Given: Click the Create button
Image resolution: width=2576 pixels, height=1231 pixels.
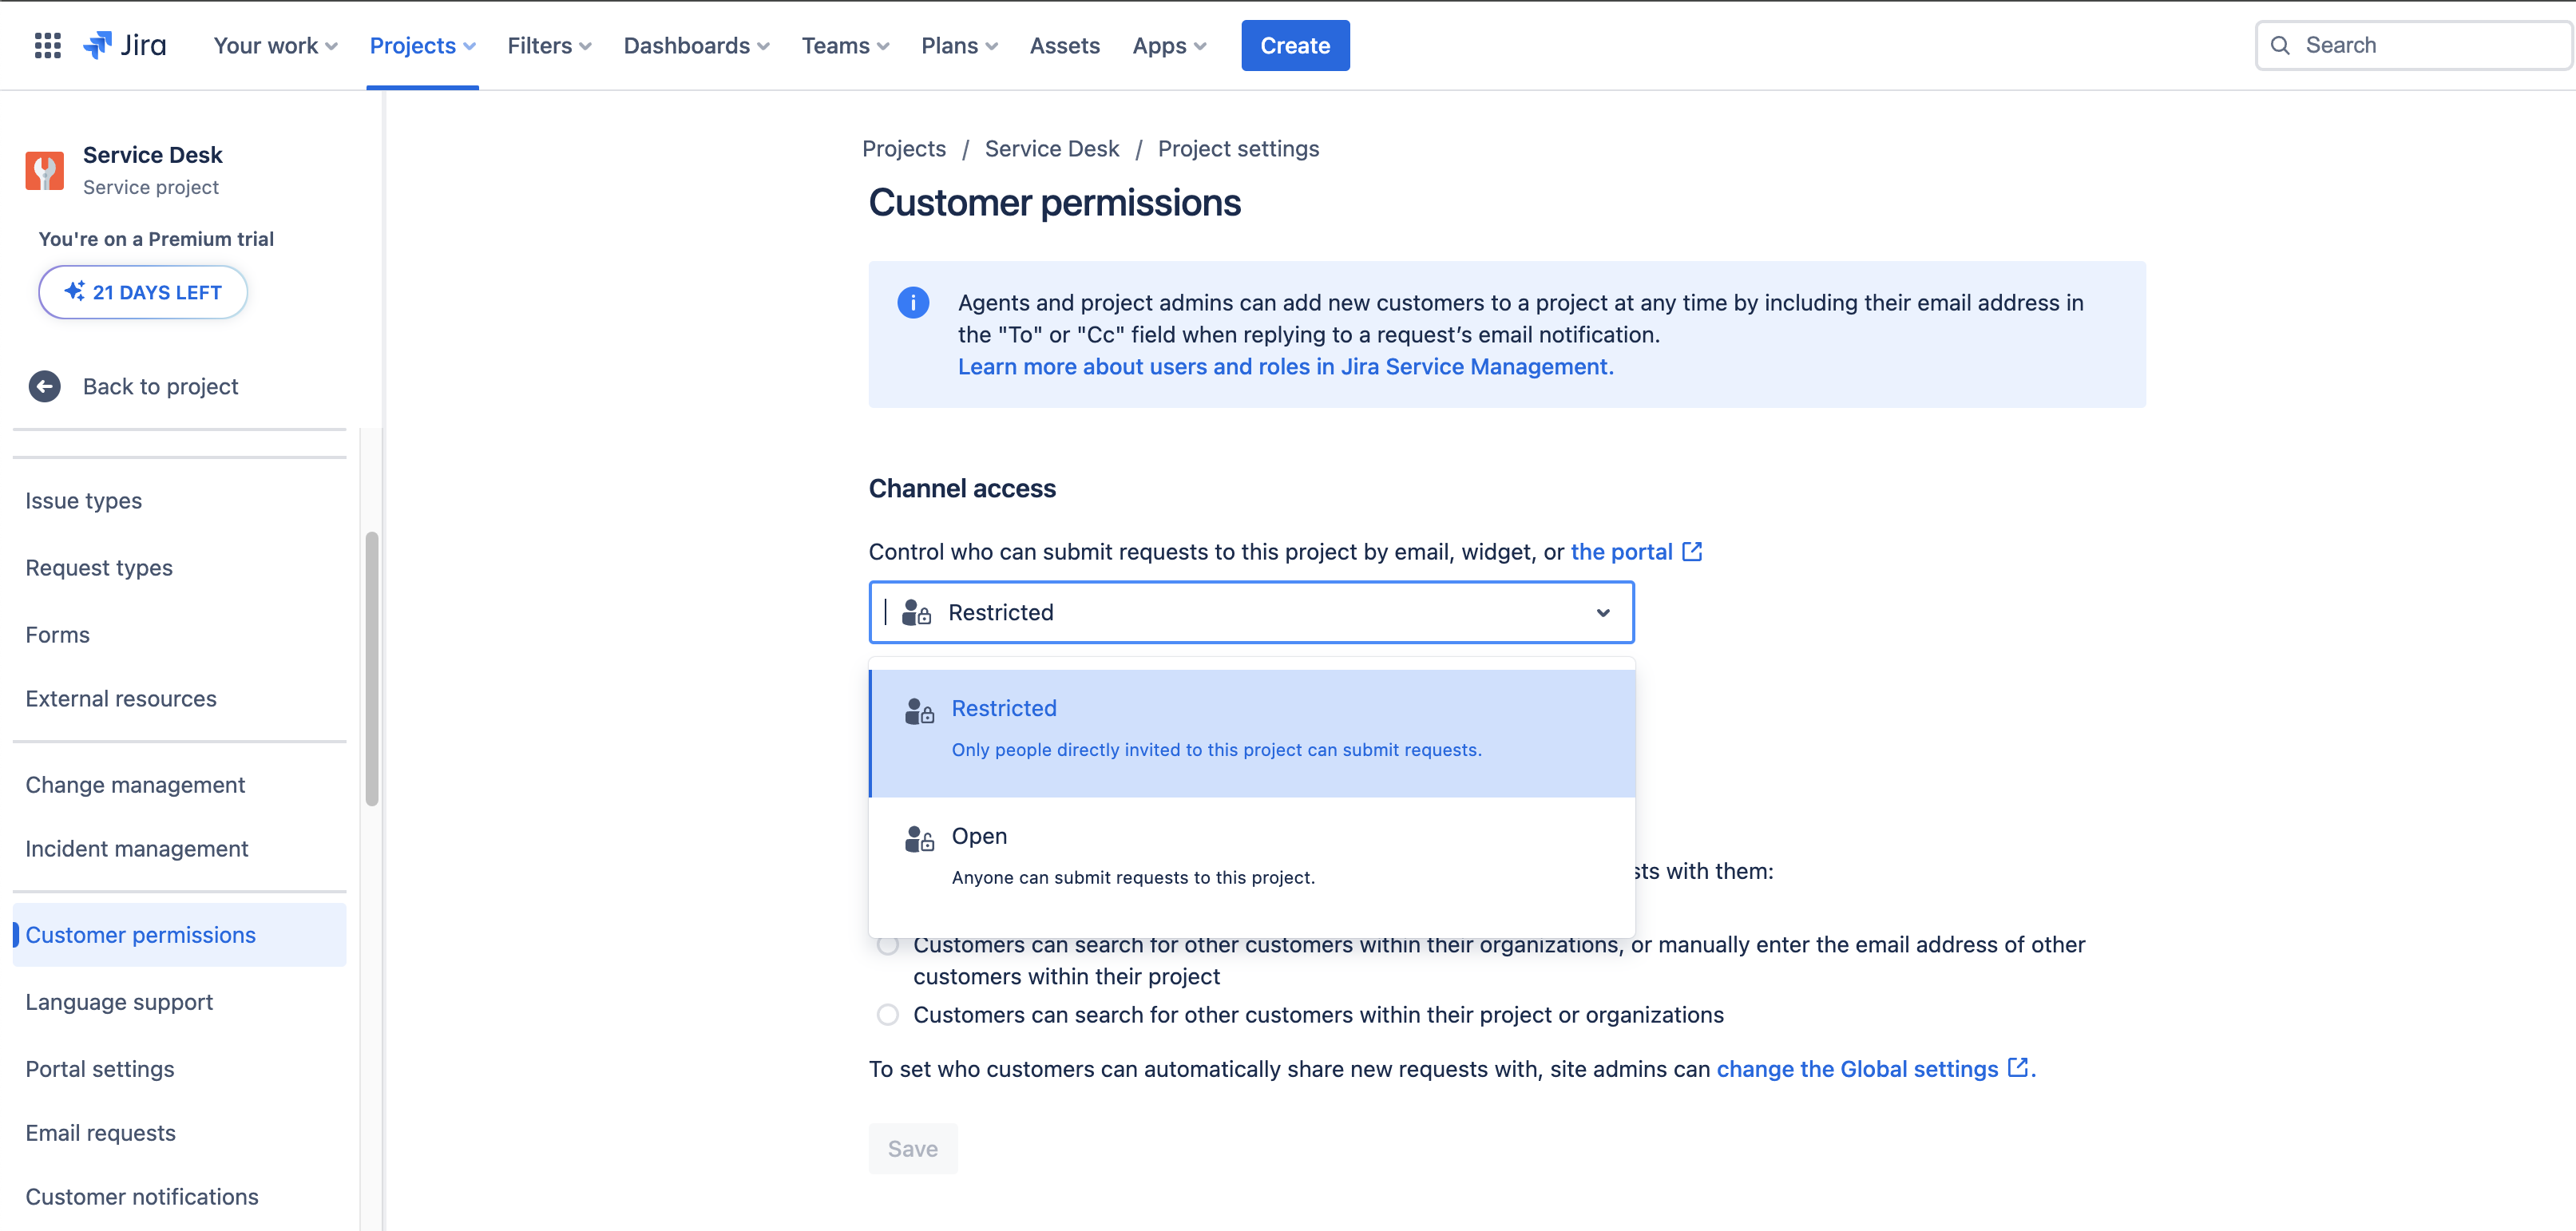Looking at the screenshot, I should (x=1295, y=45).
